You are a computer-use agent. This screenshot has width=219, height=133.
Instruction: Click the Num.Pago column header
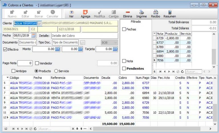[143, 78]
